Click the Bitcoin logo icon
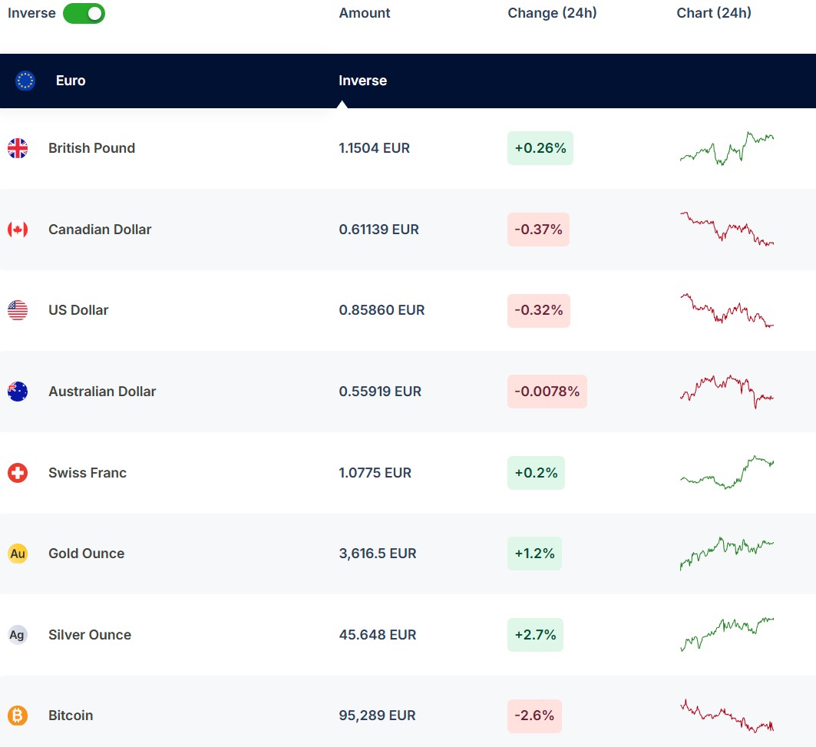 tap(18, 716)
